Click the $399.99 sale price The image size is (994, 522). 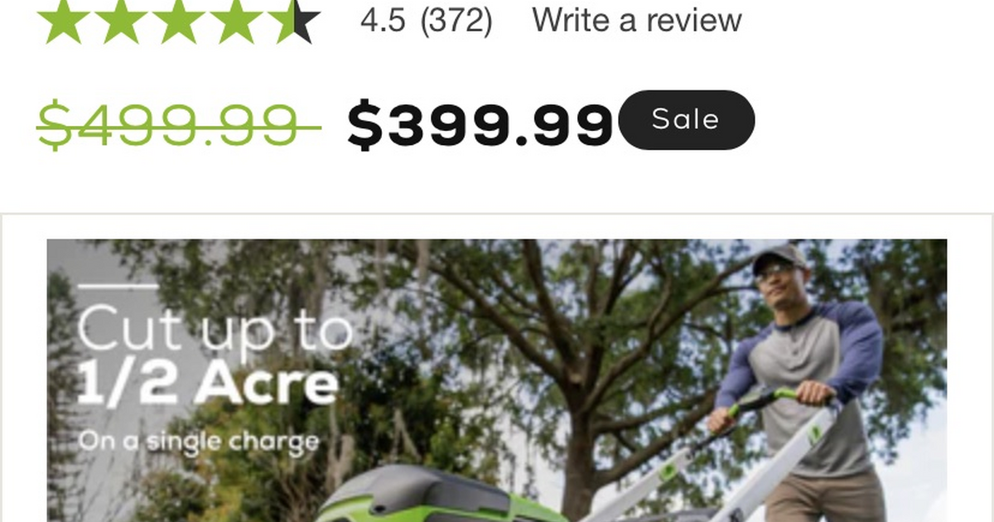click(480, 124)
